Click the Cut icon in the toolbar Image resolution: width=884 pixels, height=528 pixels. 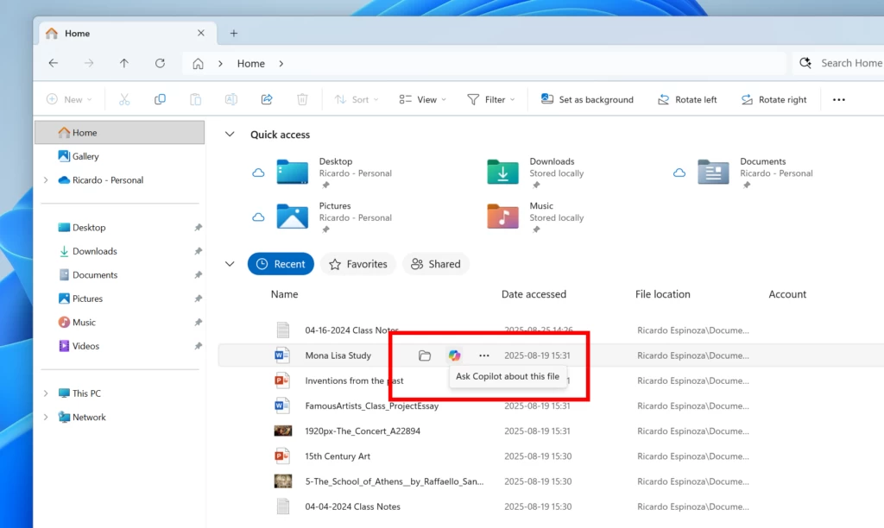pos(124,99)
